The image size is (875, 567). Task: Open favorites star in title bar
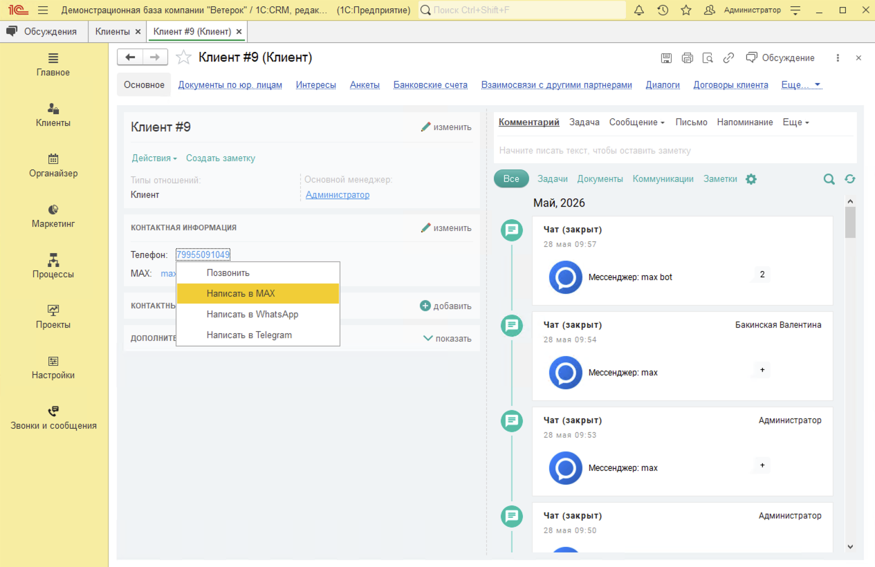[x=685, y=10]
